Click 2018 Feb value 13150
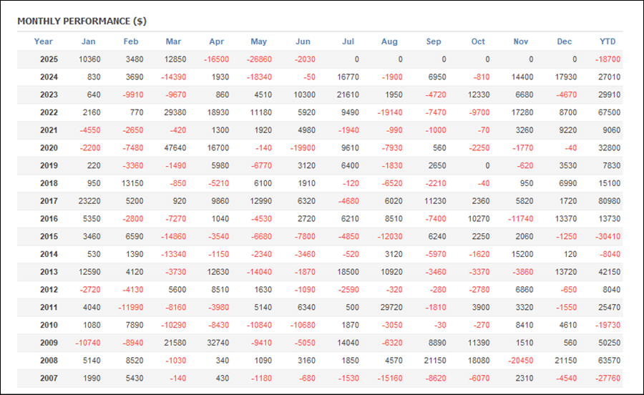 (132, 183)
